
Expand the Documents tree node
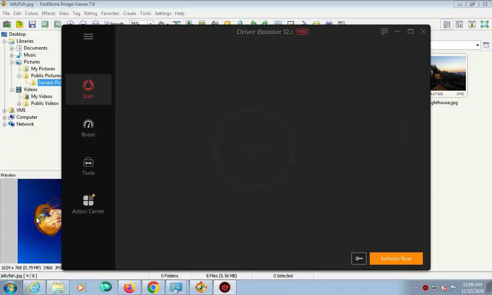click(x=12, y=48)
